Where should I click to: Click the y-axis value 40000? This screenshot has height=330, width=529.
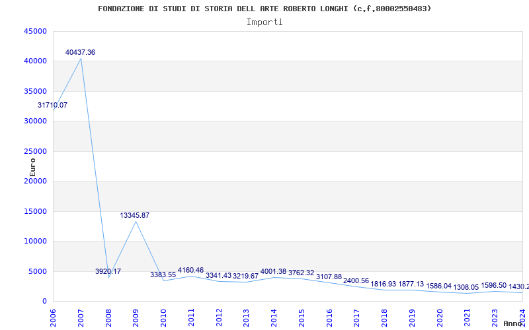click(x=36, y=61)
